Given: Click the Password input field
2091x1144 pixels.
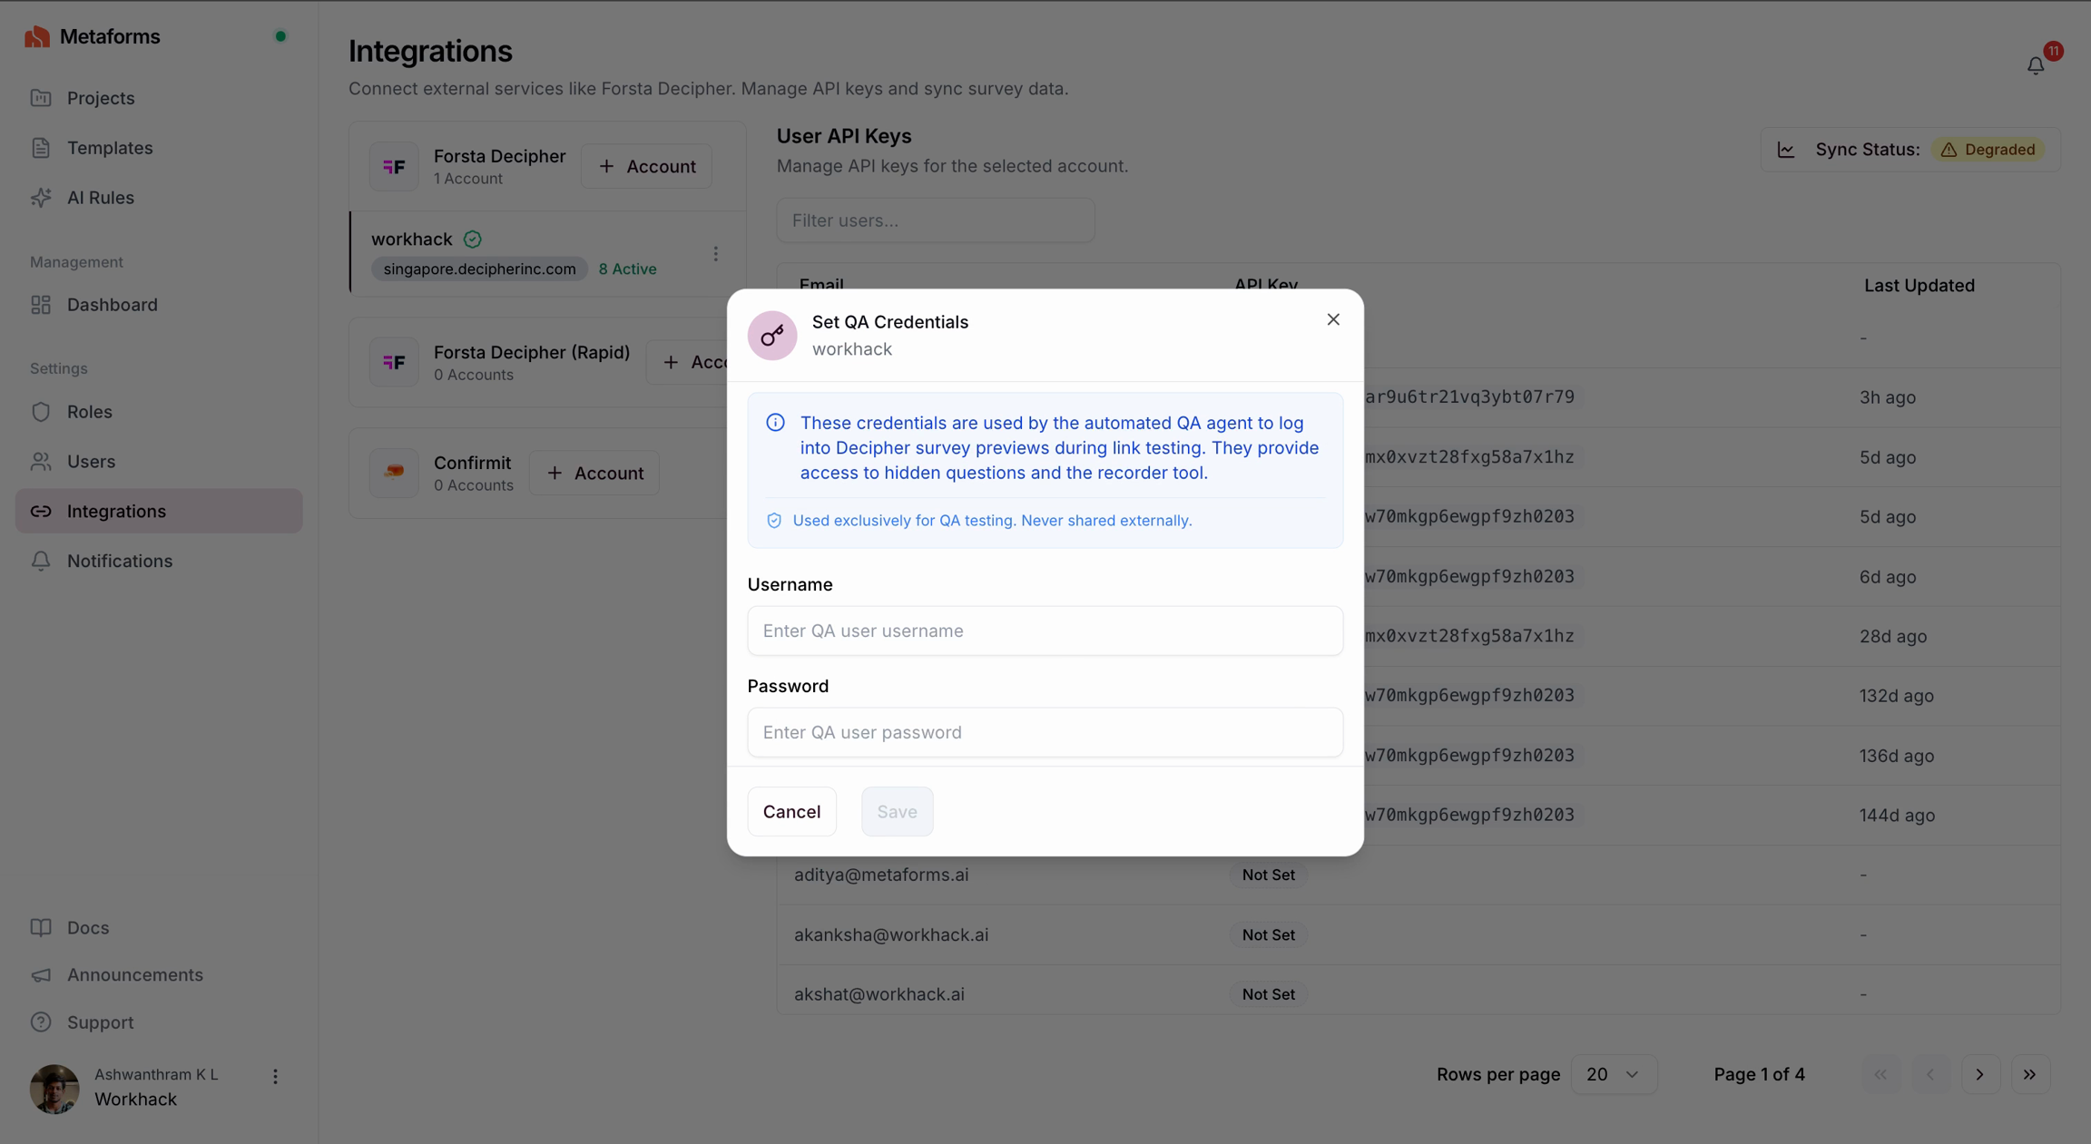Looking at the screenshot, I should [x=1045, y=732].
